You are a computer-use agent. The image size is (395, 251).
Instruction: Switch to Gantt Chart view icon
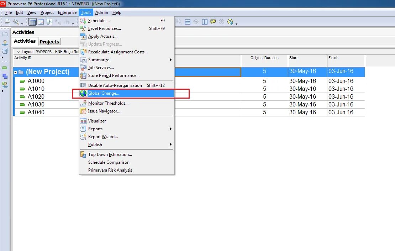tap(41, 22)
